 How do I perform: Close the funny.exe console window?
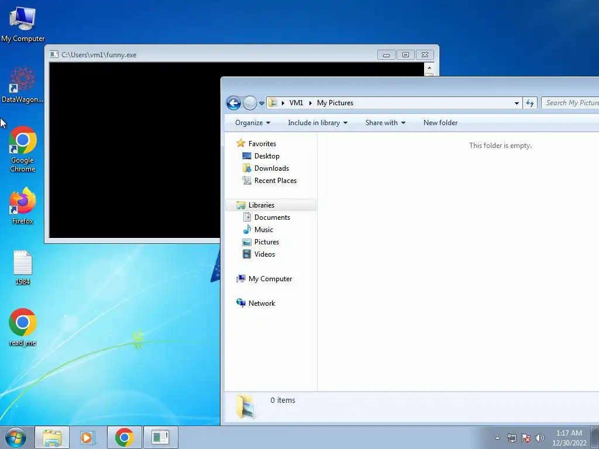[x=425, y=55]
